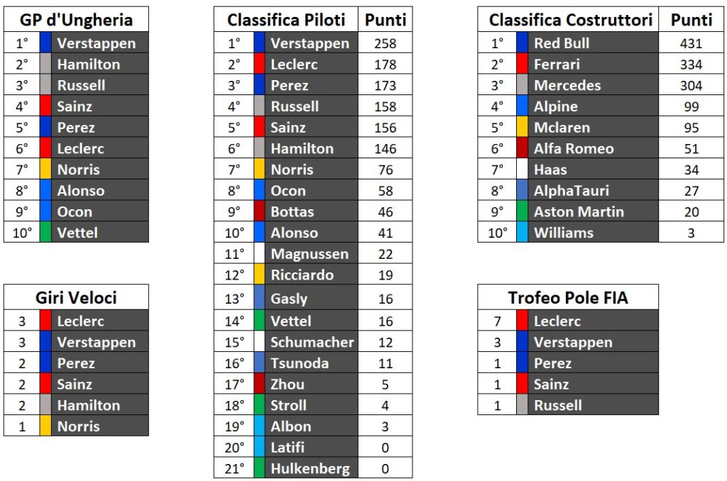Click the dark red swatch next to Bottas
Screen dimensions: 727x481
(259, 211)
